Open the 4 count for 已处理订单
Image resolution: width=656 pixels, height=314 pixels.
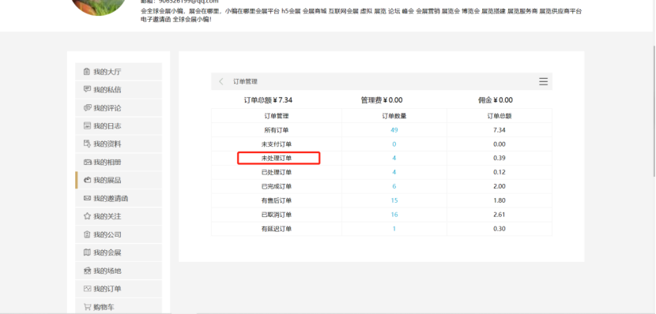click(x=394, y=172)
